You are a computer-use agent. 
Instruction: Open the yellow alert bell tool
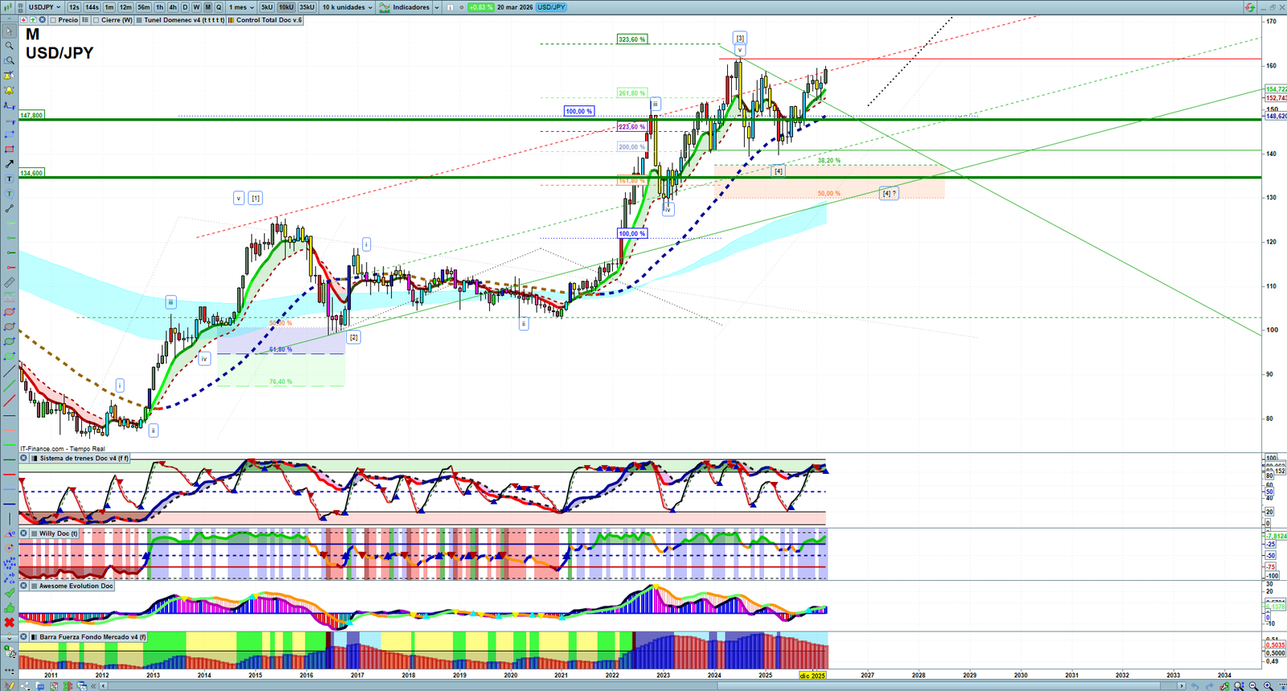click(x=9, y=90)
